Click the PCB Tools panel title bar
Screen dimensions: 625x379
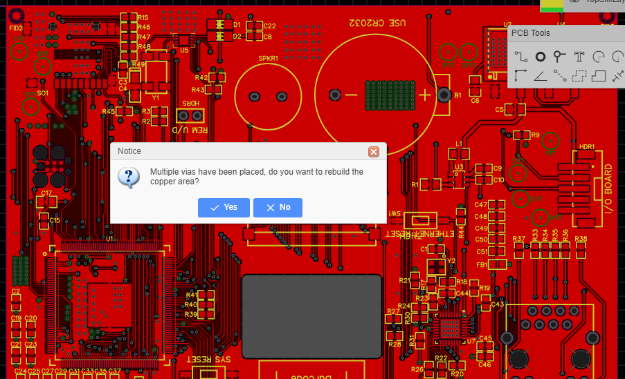pos(566,33)
